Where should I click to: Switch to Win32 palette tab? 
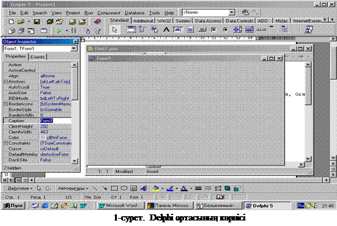click(165, 21)
